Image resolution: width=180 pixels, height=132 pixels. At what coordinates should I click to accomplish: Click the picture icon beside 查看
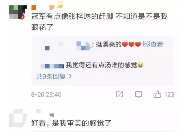[147, 44]
